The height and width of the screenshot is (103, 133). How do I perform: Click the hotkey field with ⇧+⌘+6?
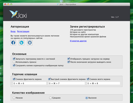point(30,83)
